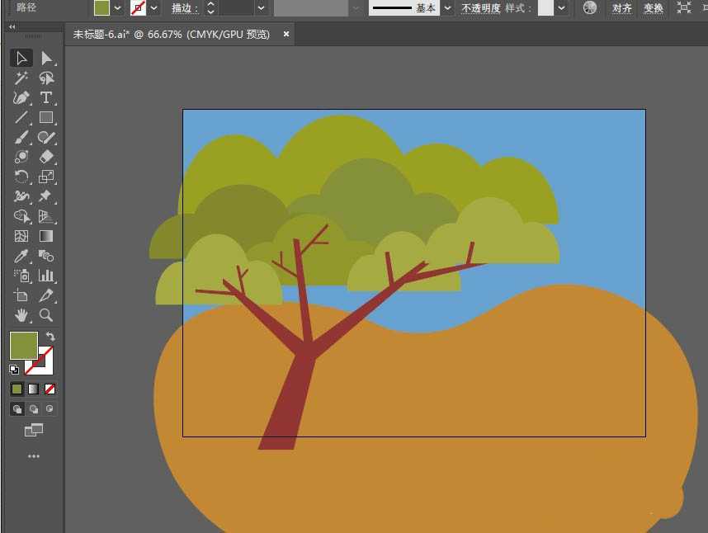Viewport: 708px width, 533px height.
Task: Select the Rectangle tool
Action: 46,117
